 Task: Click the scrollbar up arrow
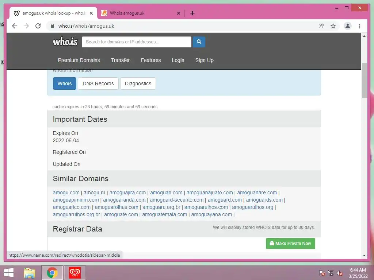point(364,36)
